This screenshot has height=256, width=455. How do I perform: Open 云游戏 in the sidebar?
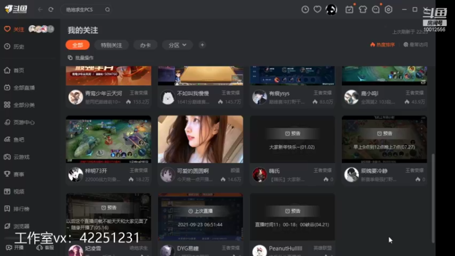[x=16, y=157]
